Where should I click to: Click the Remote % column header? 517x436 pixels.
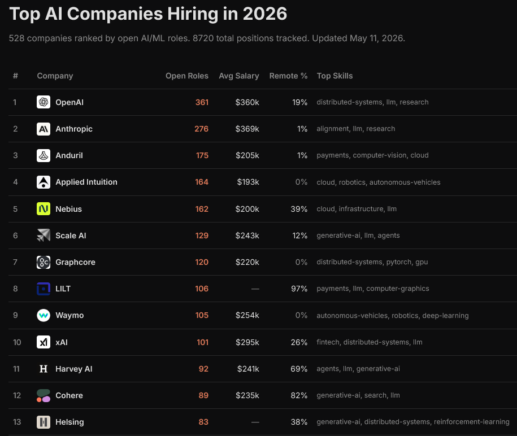289,76
